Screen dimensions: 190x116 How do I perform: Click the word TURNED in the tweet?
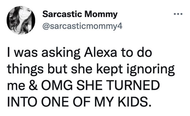(133, 85)
